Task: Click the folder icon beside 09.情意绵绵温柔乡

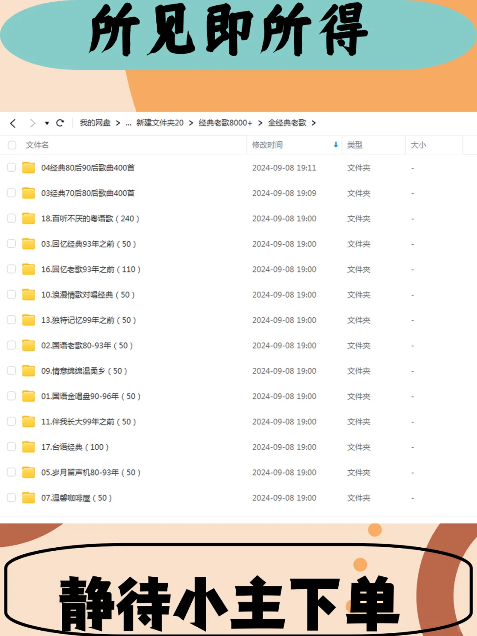Action: [x=28, y=371]
